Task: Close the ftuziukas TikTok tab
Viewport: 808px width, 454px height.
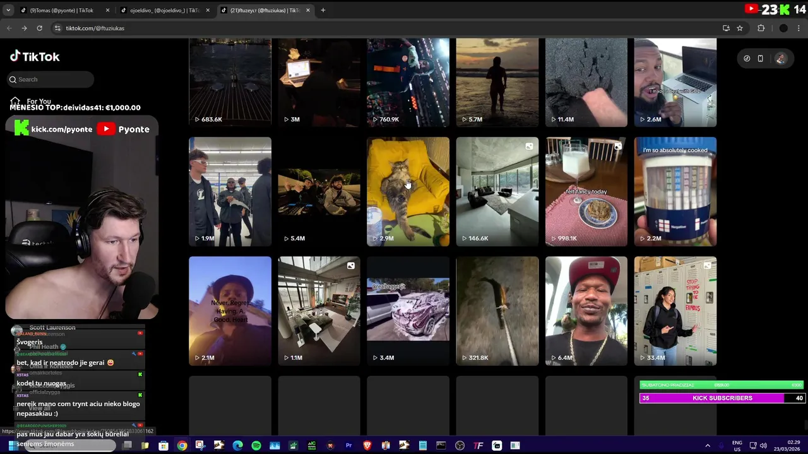Action: [308, 10]
